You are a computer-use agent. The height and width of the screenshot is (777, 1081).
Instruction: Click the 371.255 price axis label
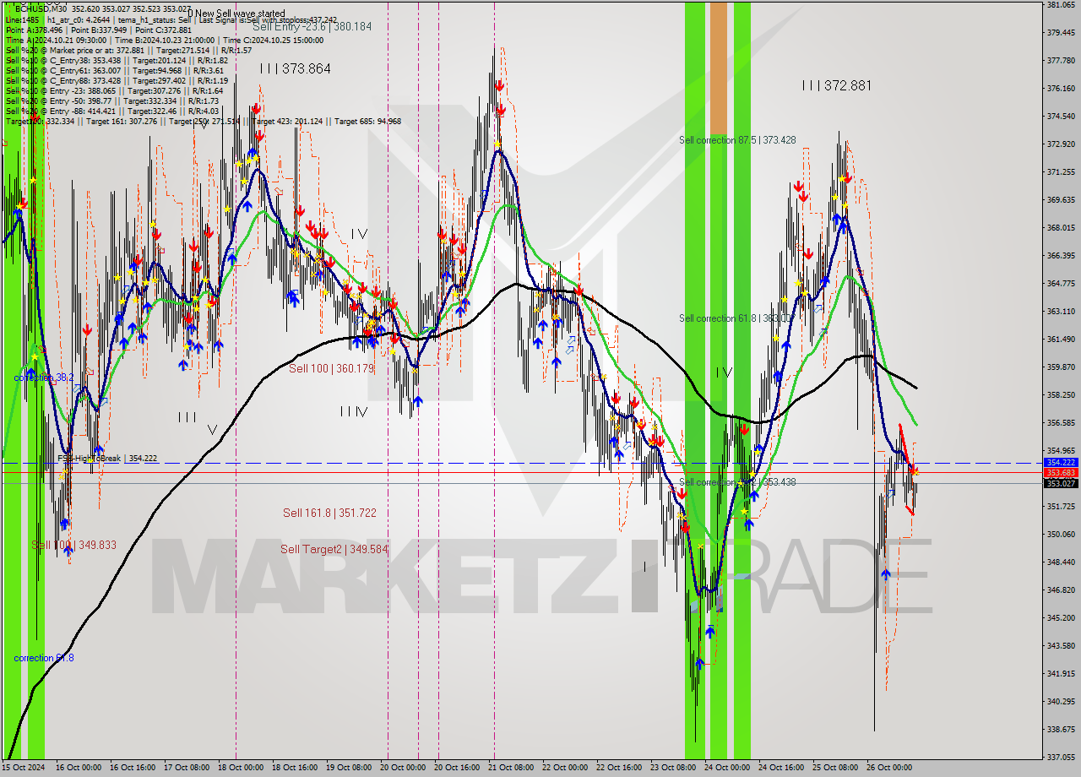point(1061,171)
